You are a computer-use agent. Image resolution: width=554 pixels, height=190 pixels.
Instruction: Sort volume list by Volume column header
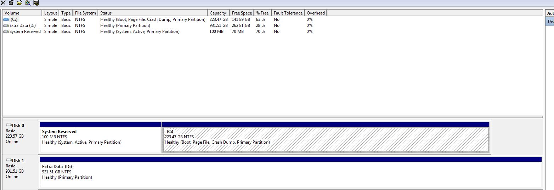22,13
